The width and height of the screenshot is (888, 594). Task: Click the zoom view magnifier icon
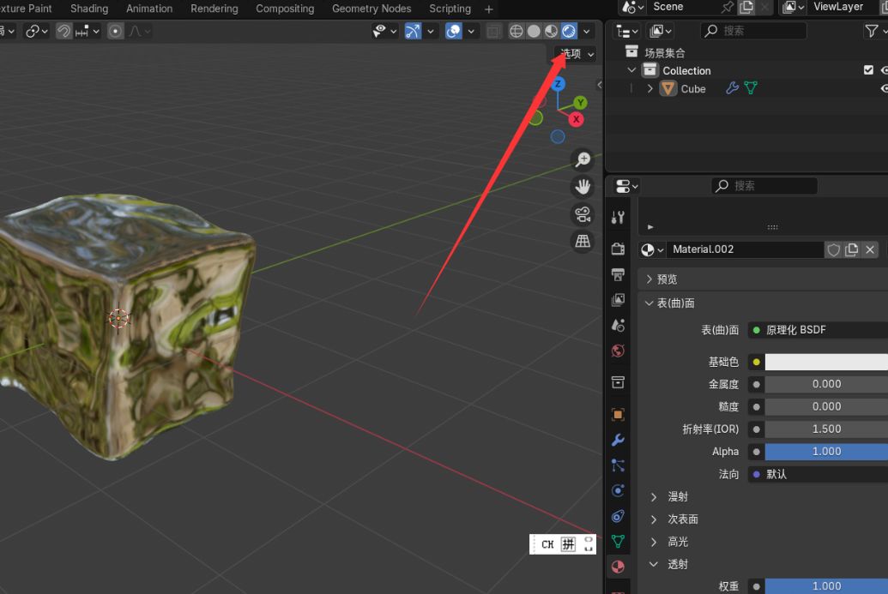click(x=583, y=159)
